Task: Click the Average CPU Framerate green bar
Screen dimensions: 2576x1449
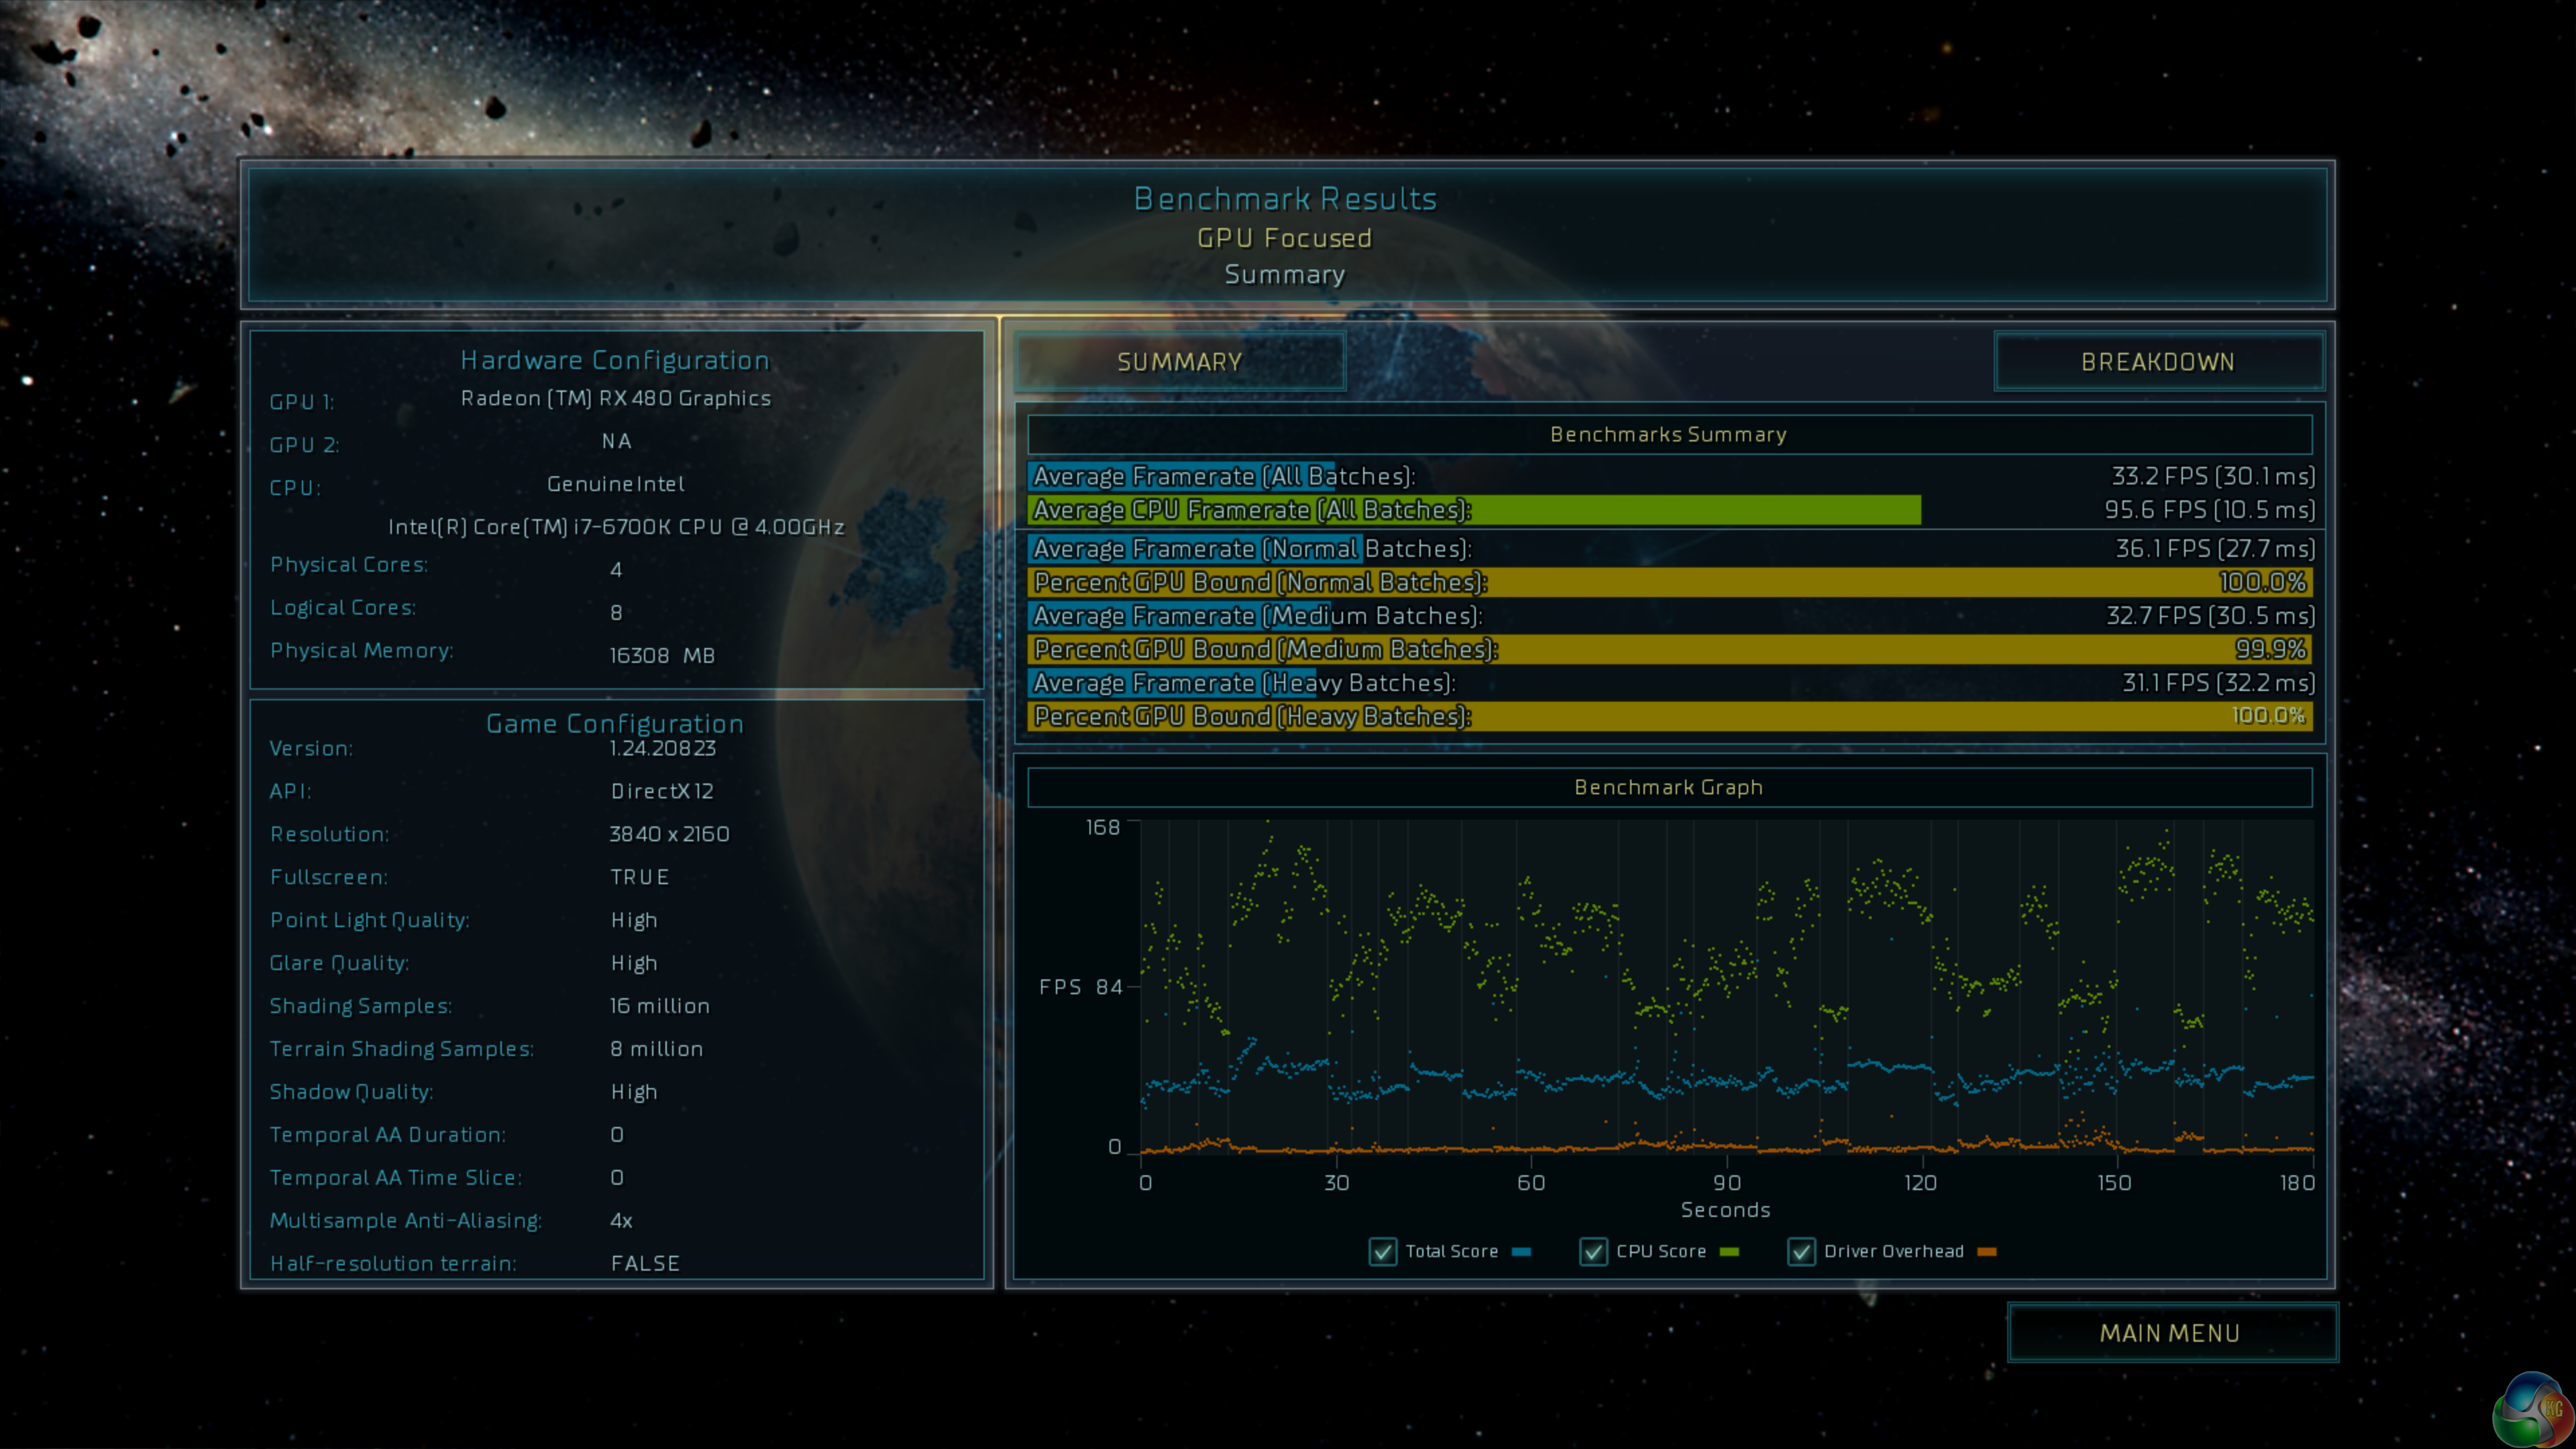Action: coord(1474,510)
